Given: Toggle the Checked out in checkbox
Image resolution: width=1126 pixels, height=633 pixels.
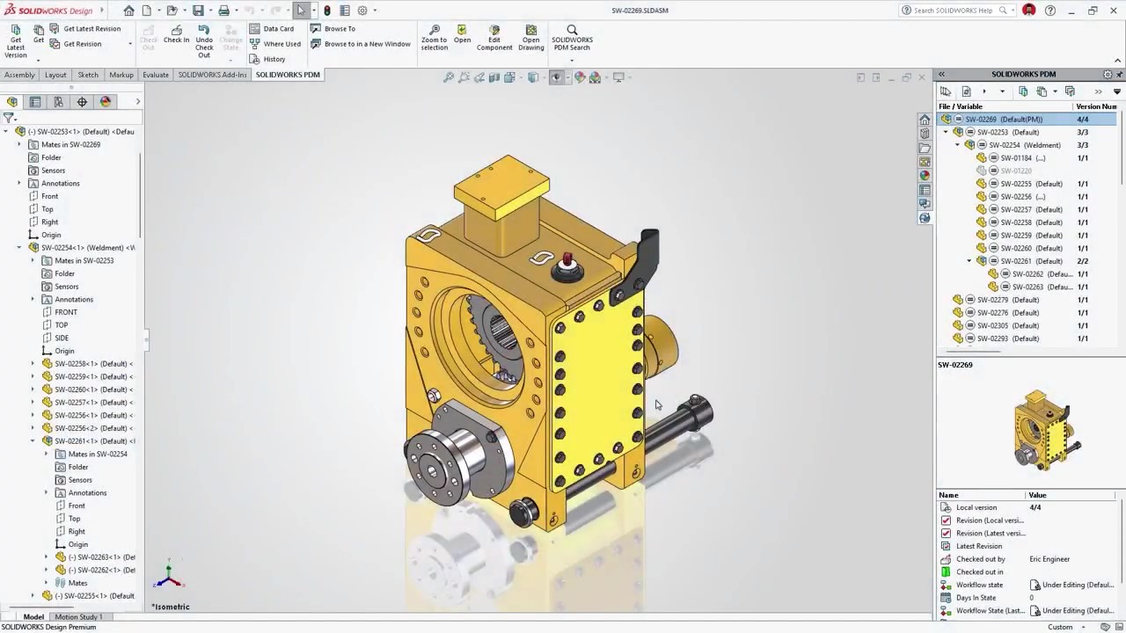Looking at the screenshot, I should [946, 571].
